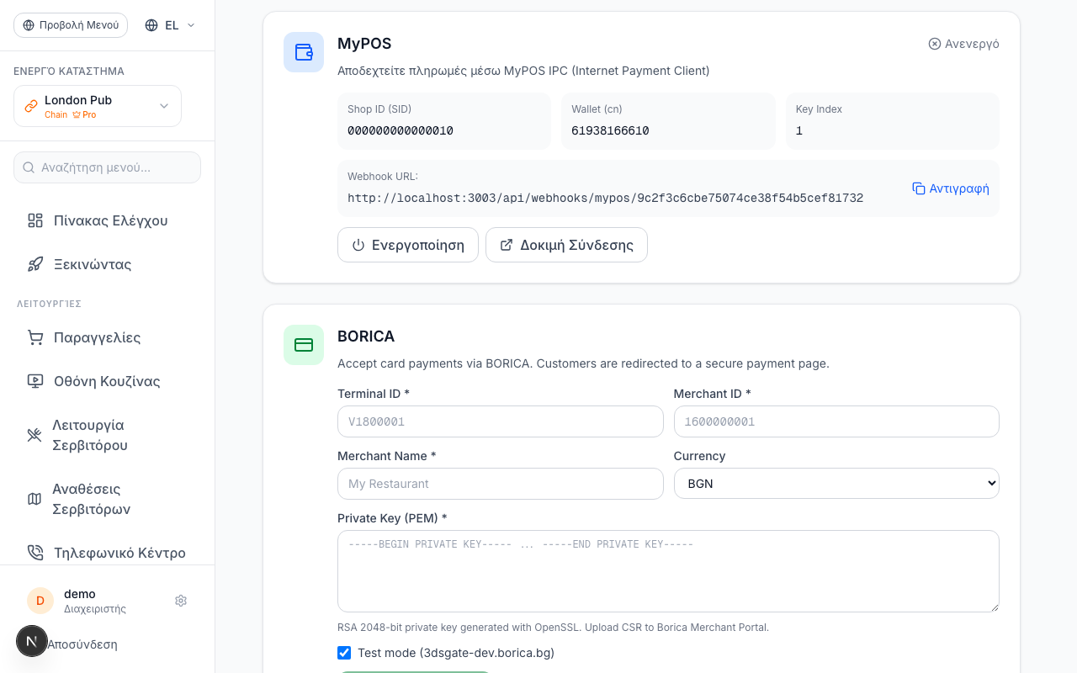Viewport: 1077px width, 673px height.
Task: Open Πίνακας Ελέγχου in the sidebar
Action: point(108,220)
